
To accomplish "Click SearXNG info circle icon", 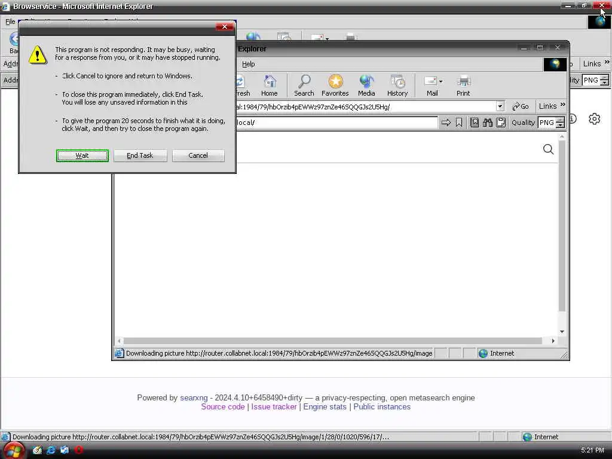I will pos(573,118).
